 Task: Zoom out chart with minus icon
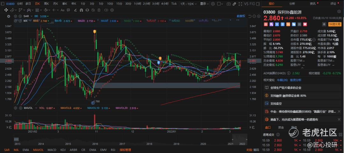(x=254, y=16)
